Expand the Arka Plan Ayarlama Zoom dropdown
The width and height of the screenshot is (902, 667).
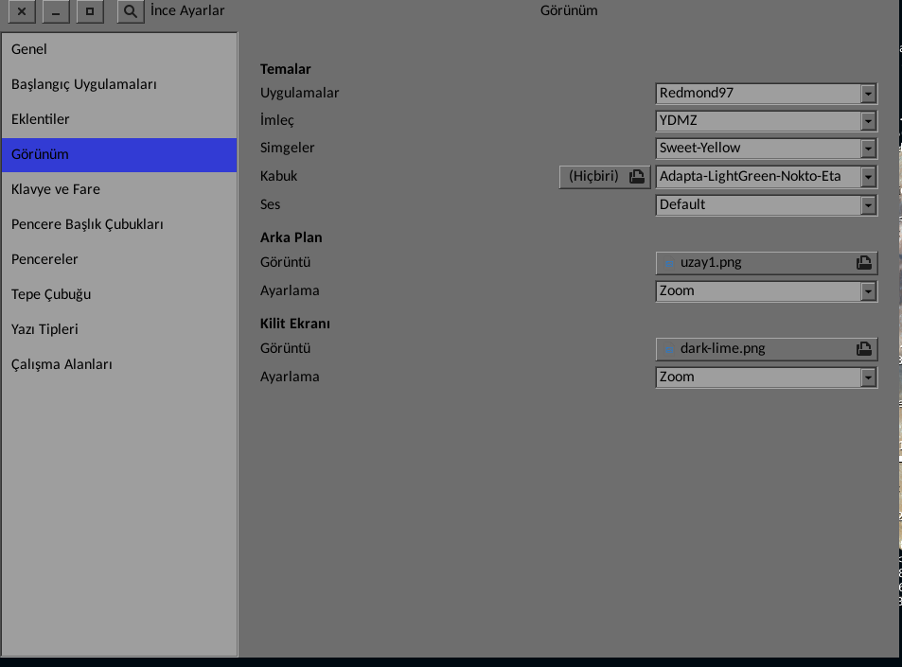click(x=767, y=291)
